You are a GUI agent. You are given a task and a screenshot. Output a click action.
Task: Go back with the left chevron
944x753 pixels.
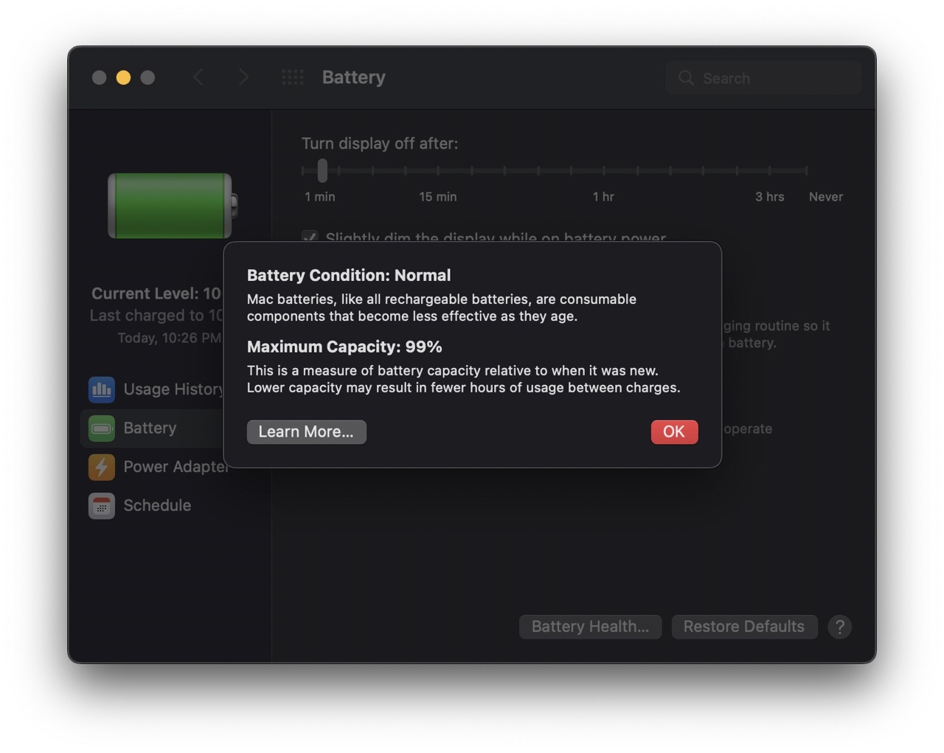coord(198,77)
